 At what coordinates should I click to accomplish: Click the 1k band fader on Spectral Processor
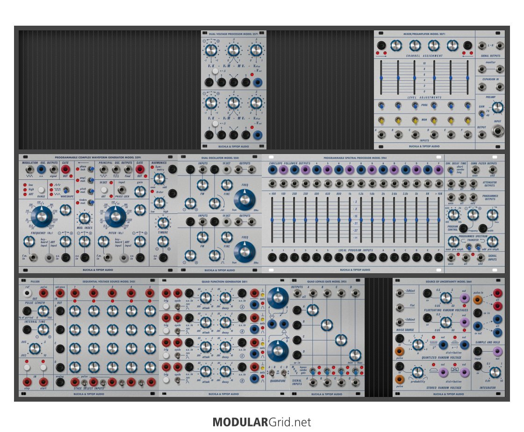coord(350,220)
